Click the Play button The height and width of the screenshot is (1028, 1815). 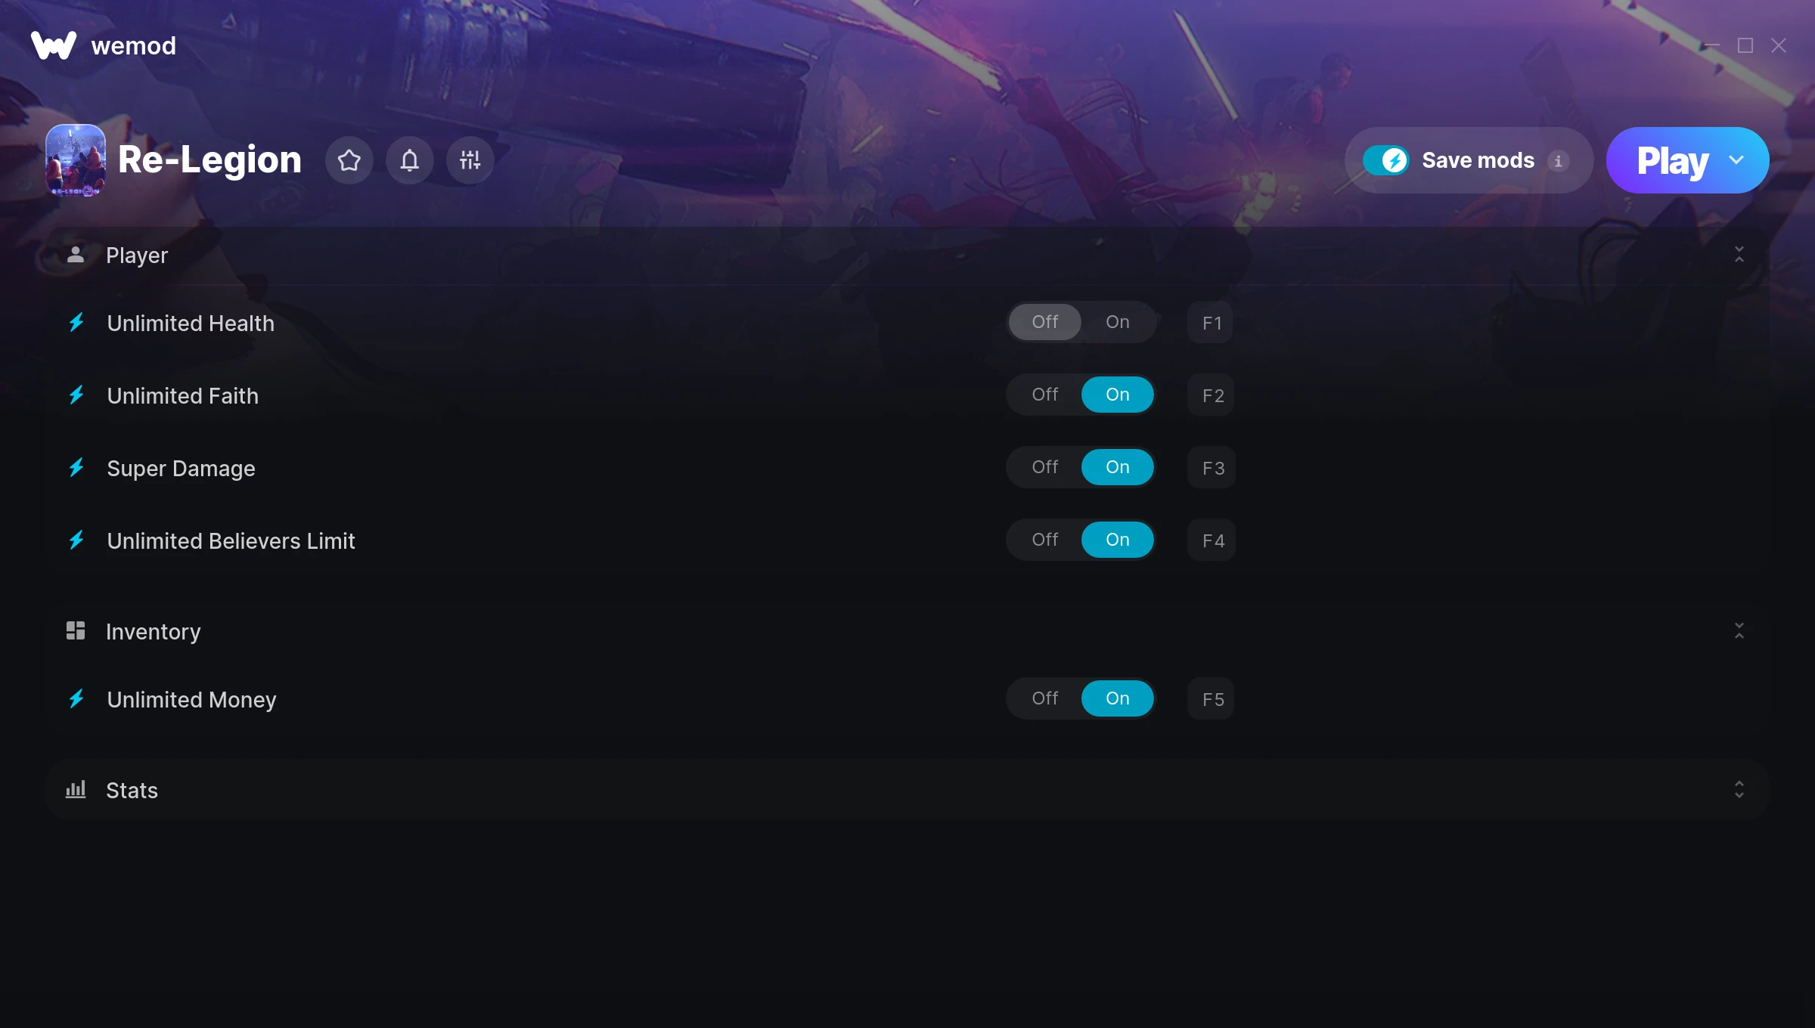coord(1672,160)
